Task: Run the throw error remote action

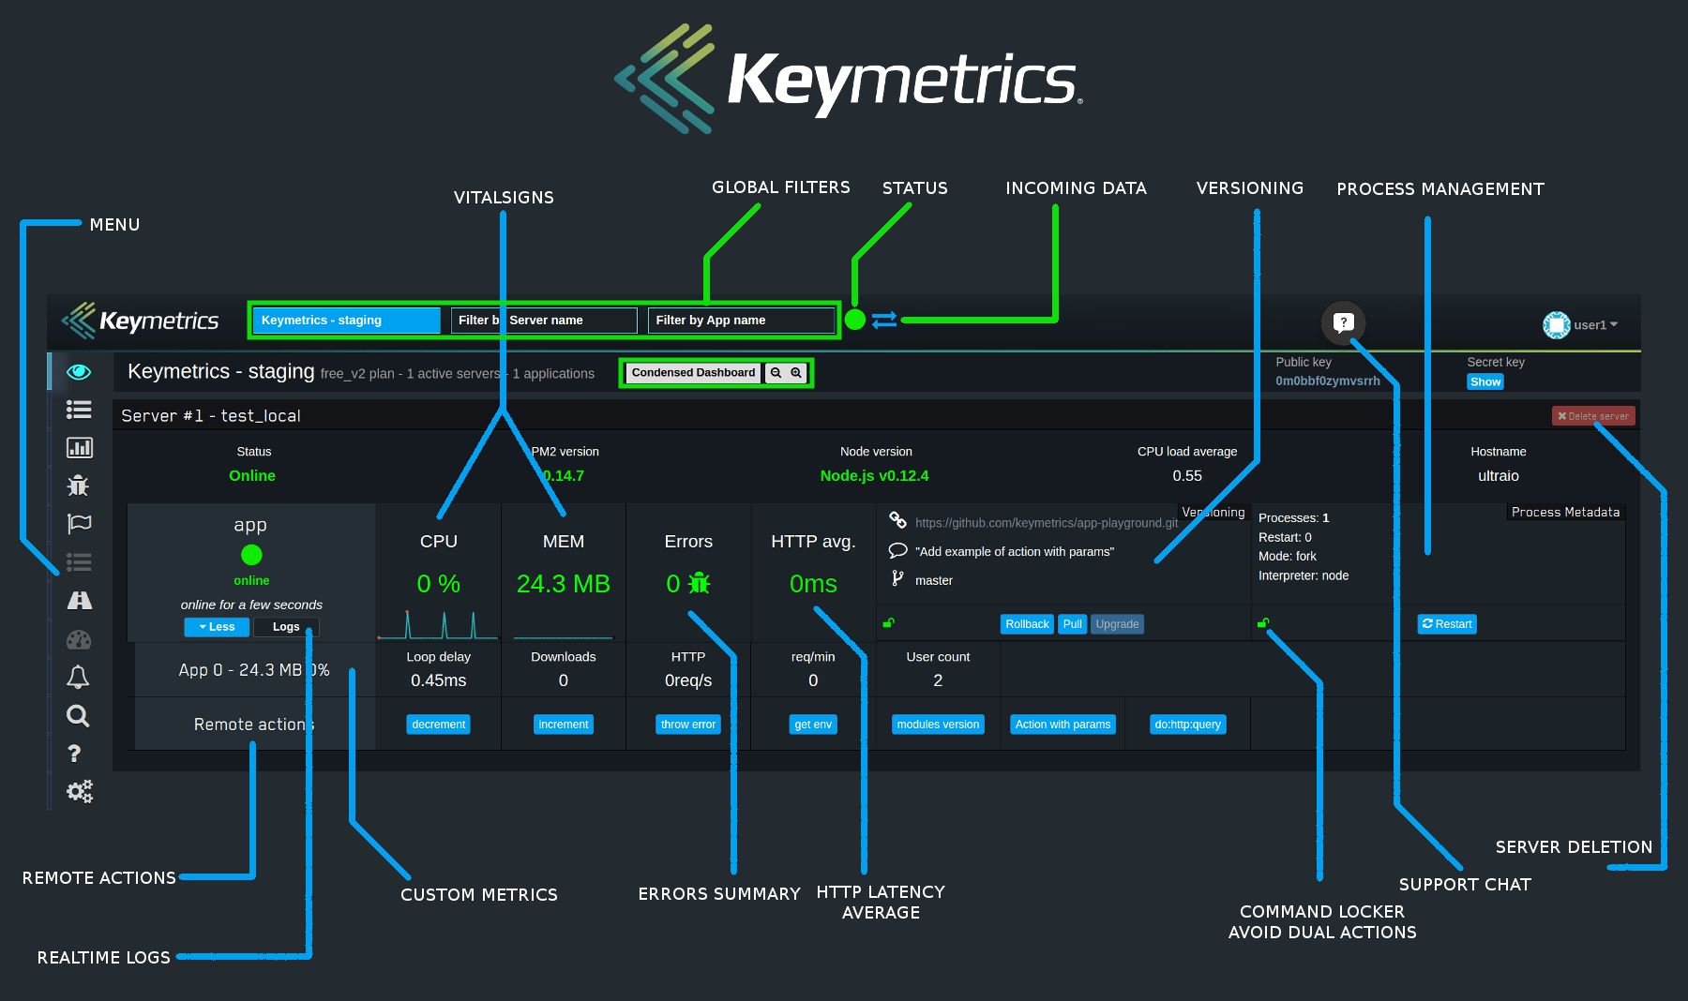Action: pos(688,725)
